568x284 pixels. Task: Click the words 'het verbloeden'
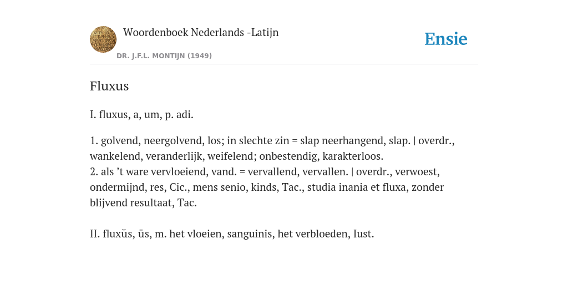tap(314, 234)
